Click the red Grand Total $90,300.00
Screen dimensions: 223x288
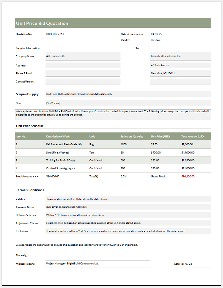click(x=188, y=176)
